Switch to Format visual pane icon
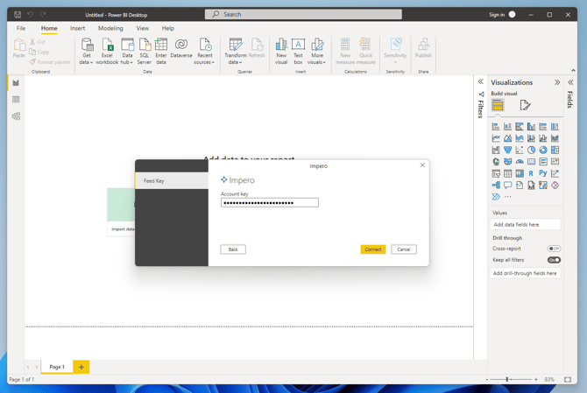The height and width of the screenshot is (393, 587). click(x=525, y=106)
